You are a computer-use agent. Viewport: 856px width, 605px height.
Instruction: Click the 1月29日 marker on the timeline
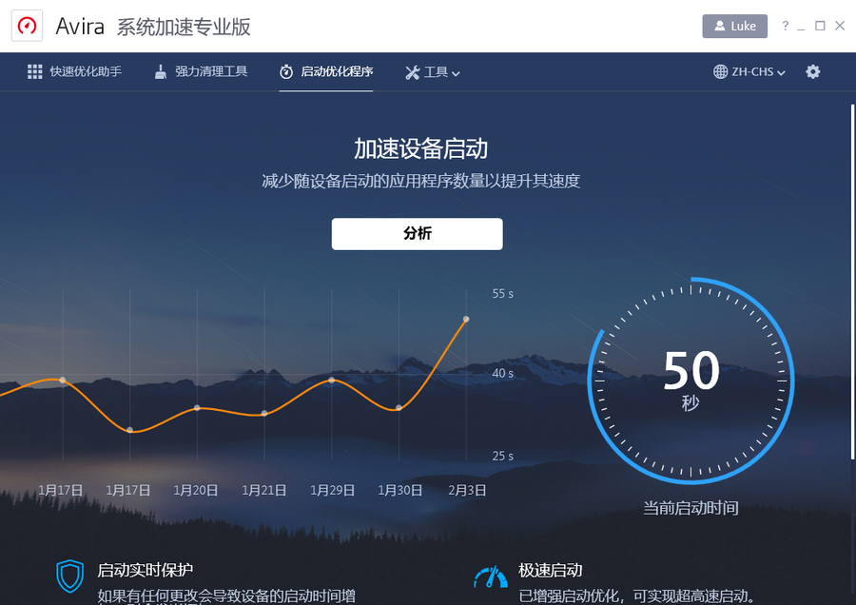pyautogui.click(x=332, y=490)
